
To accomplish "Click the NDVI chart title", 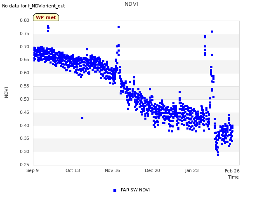I will [x=131, y=4].
